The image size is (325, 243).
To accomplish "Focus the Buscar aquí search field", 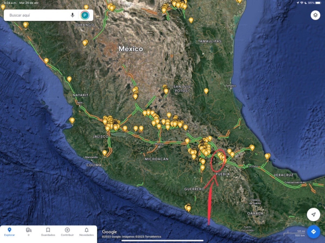I will click(x=38, y=15).
